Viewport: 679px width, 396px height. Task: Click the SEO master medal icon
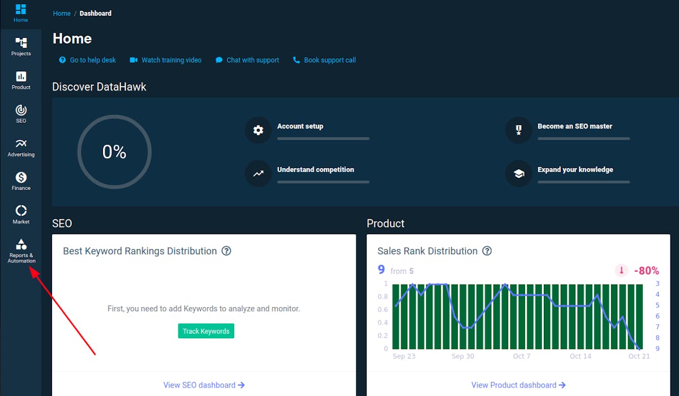click(519, 131)
